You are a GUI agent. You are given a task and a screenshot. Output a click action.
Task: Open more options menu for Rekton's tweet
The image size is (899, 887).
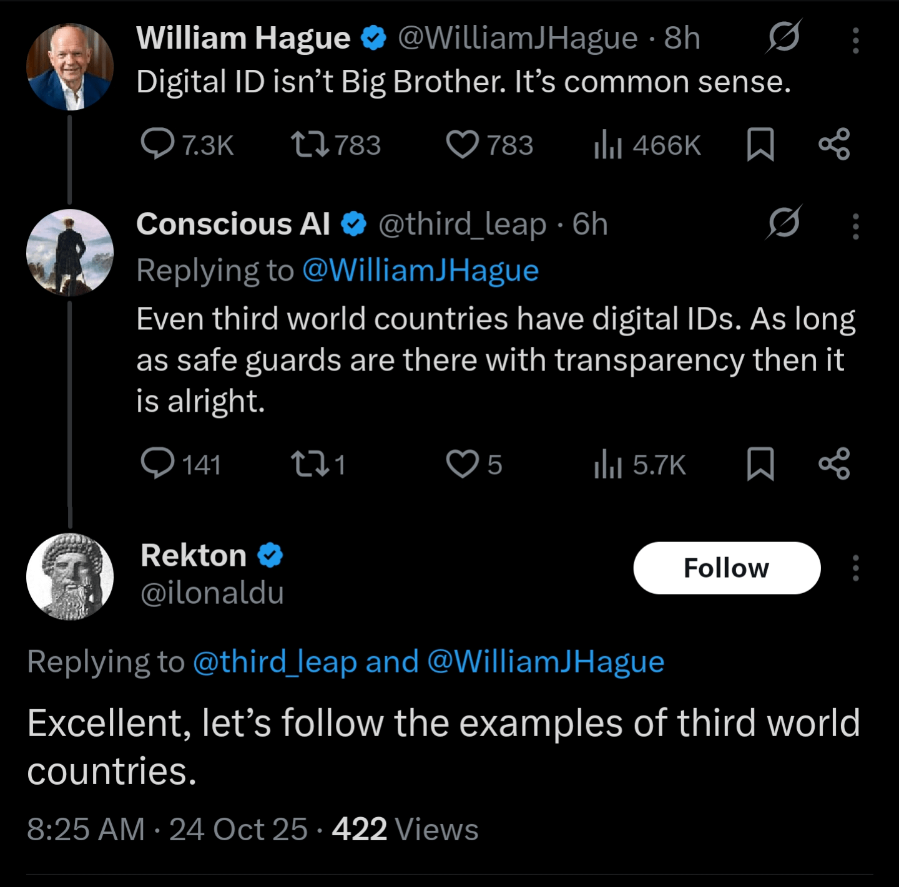coord(855,568)
